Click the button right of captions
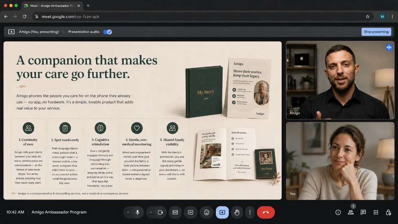This screenshot has width=398, height=224. point(190,212)
